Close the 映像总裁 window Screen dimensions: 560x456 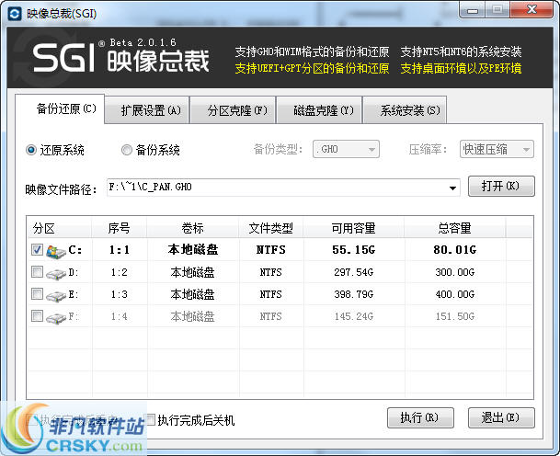pos(531,9)
